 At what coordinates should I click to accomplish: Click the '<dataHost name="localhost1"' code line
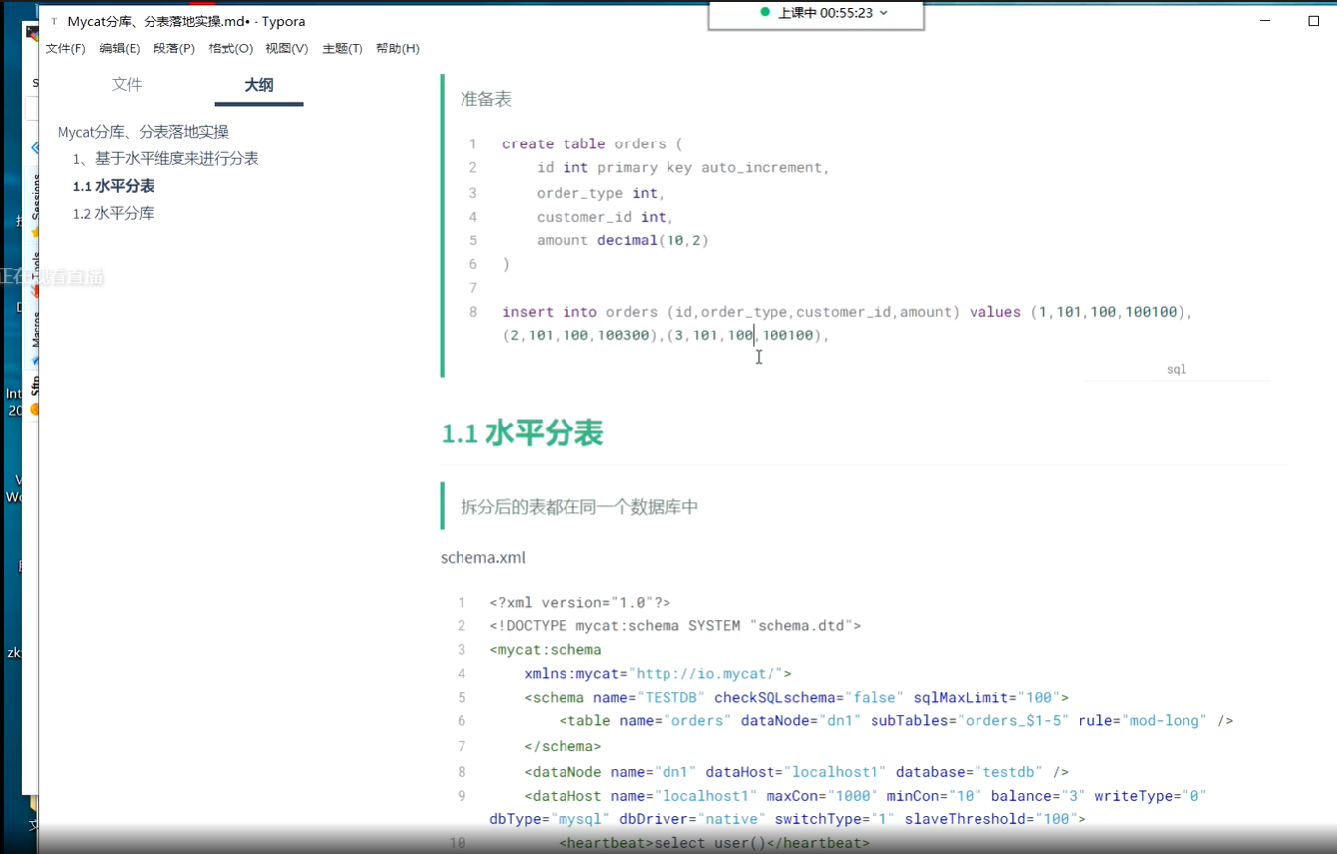[x=865, y=796]
